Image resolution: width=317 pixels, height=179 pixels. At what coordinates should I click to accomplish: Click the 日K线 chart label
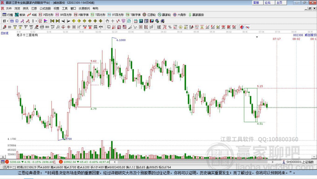point(4,33)
